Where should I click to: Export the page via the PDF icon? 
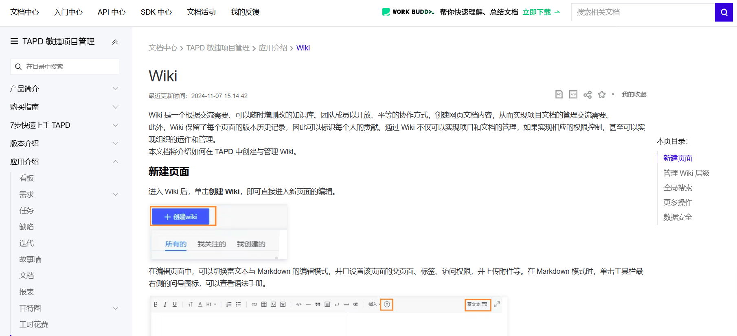(573, 94)
